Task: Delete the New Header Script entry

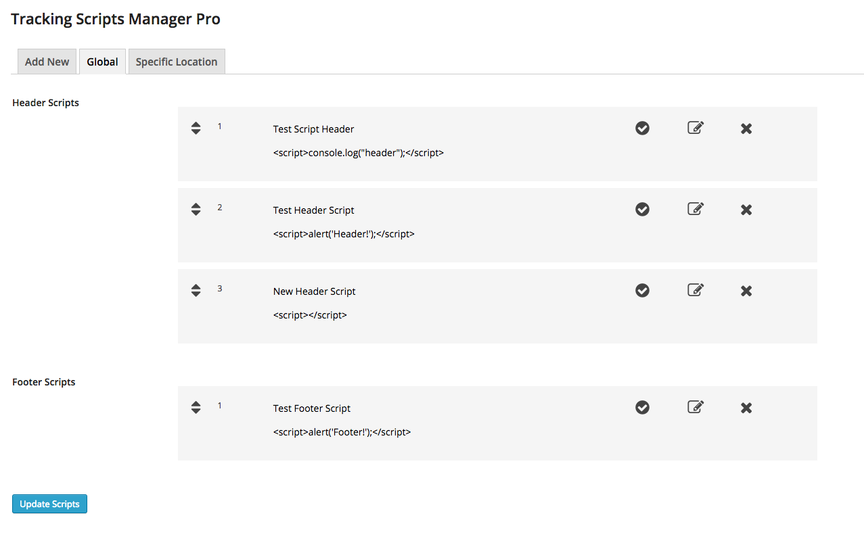Action: (x=746, y=291)
